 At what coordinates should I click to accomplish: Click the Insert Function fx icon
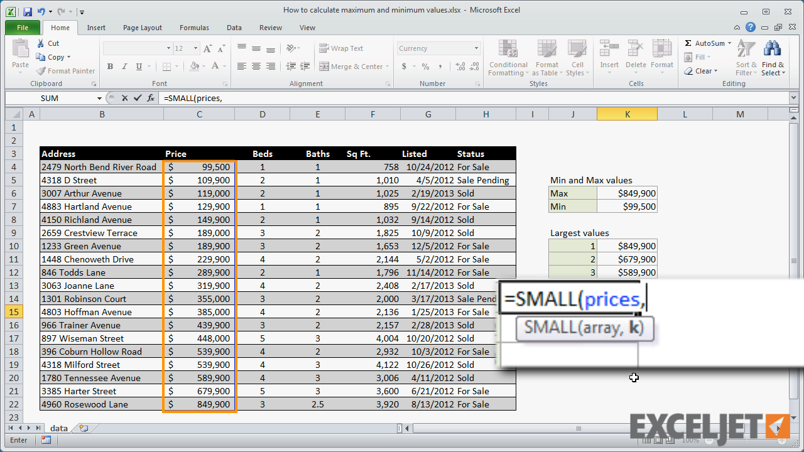pyautogui.click(x=151, y=98)
